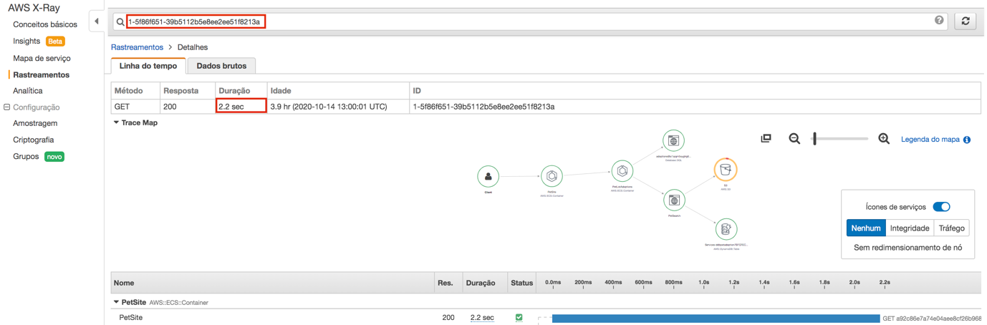
Task: Open Mapa de serviço in sidebar
Action: pos(42,58)
